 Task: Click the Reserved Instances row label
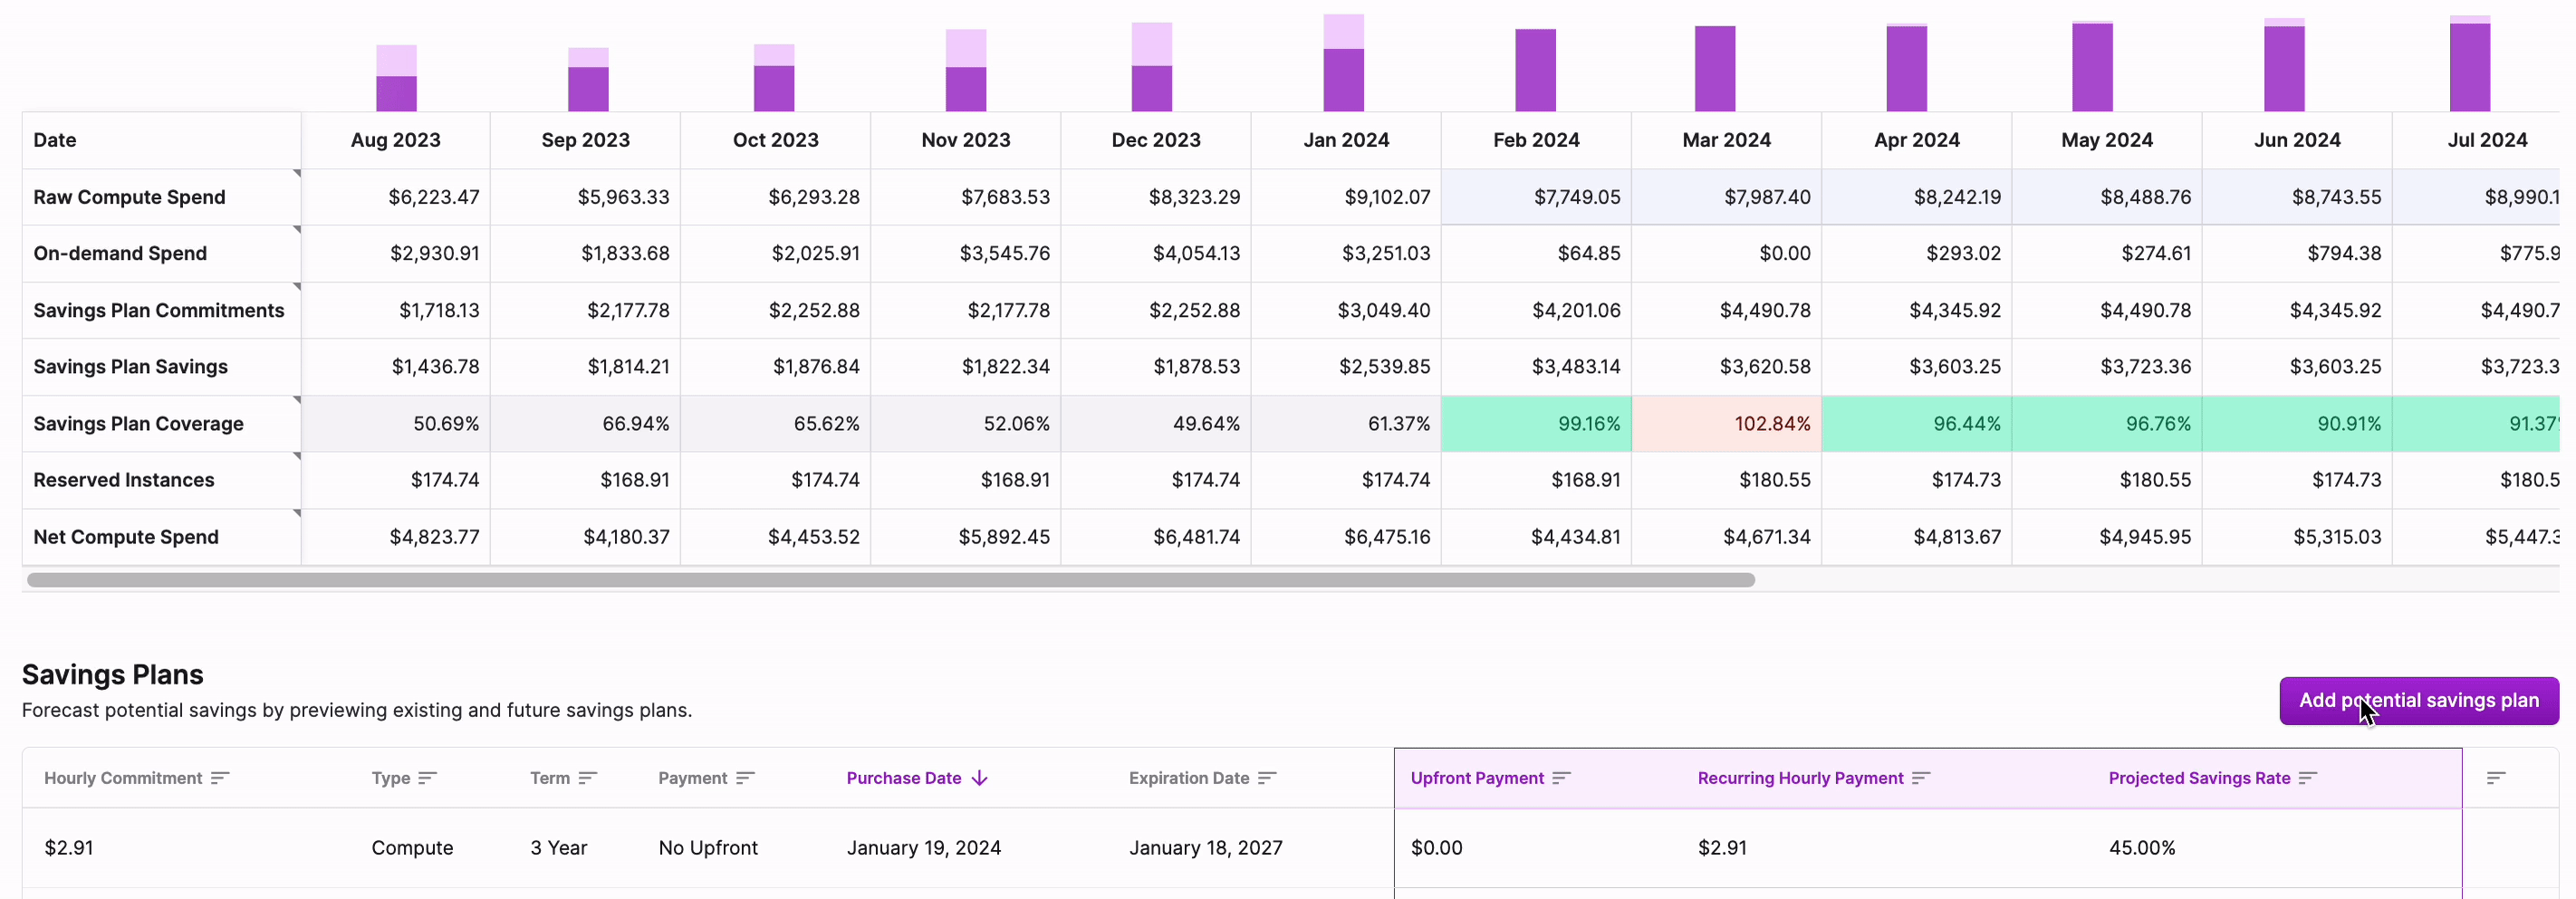(x=124, y=480)
